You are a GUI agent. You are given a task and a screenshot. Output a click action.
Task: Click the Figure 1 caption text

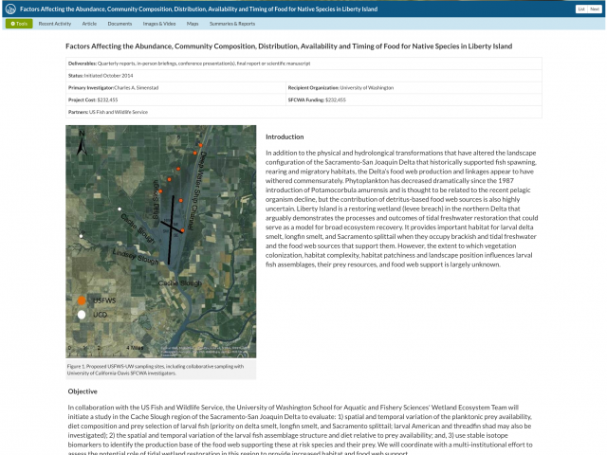pos(156,370)
